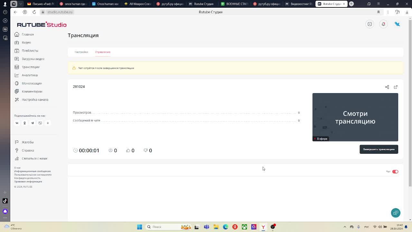Click the add video icon in header
The image size is (412, 232).
point(370,24)
